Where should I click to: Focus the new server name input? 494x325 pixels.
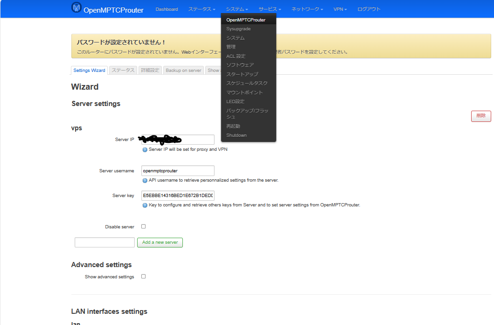coord(104,242)
